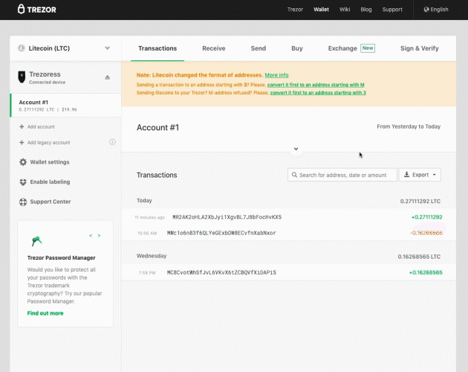Image resolution: width=468 pixels, height=372 pixels.
Task: Click Add legacy account
Action: [45, 143]
